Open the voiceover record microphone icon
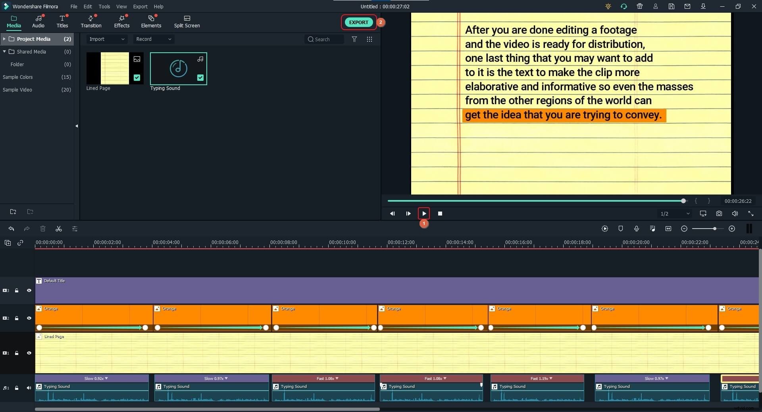The height and width of the screenshot is (412, 762). pos(637,229)
